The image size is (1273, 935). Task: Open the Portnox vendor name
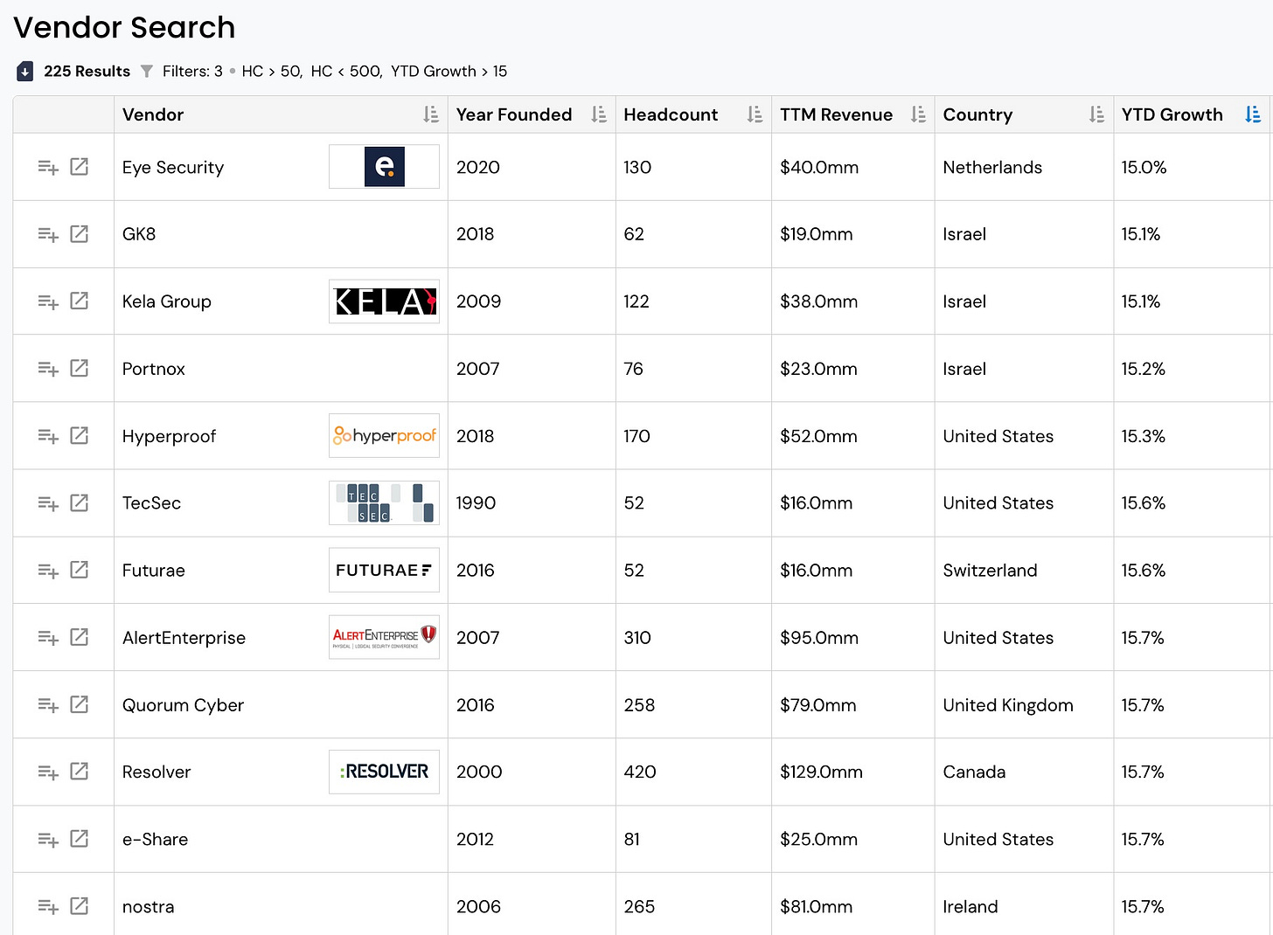(154, 369)
